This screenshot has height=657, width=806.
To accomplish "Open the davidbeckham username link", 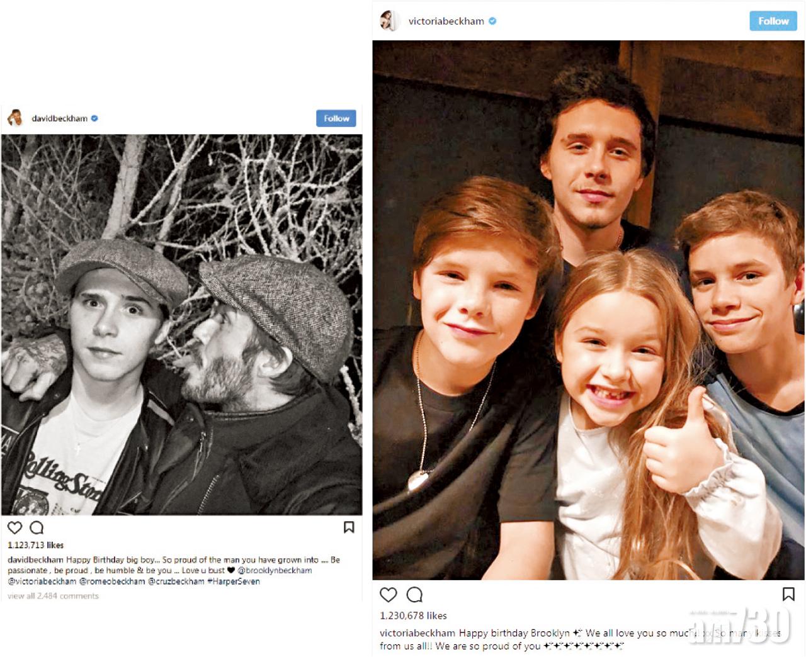I will [60, 118].
